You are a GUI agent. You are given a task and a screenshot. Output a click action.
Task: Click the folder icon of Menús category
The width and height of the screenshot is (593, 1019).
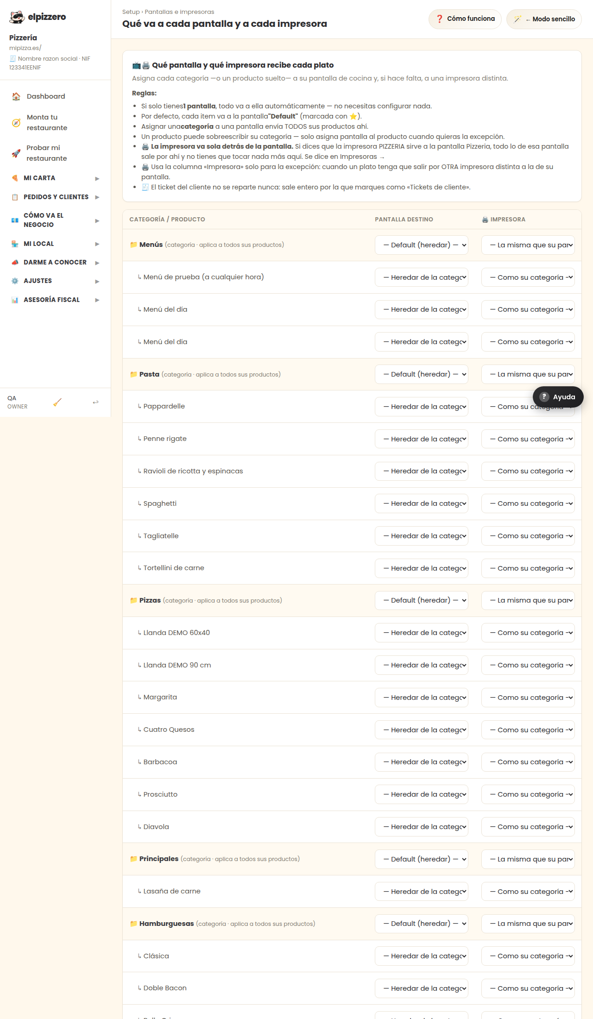[133, 245]
